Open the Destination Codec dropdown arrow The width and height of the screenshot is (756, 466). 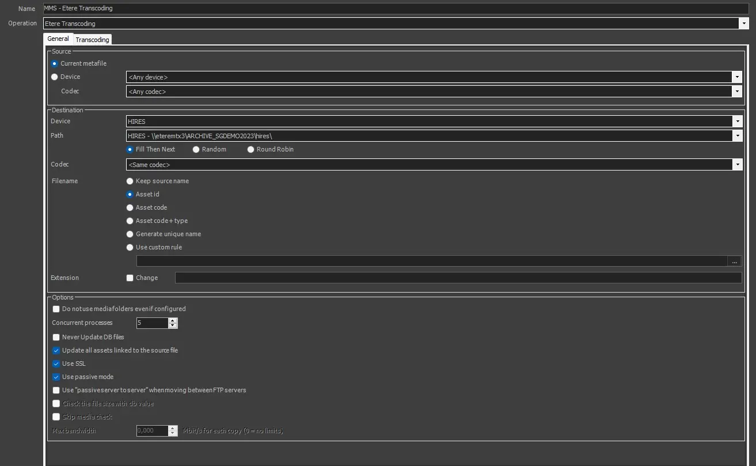tap(737, 165)
